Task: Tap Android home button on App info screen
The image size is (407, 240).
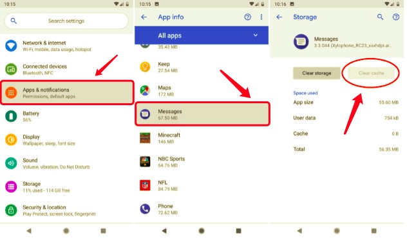Action: tap(202, 230)
